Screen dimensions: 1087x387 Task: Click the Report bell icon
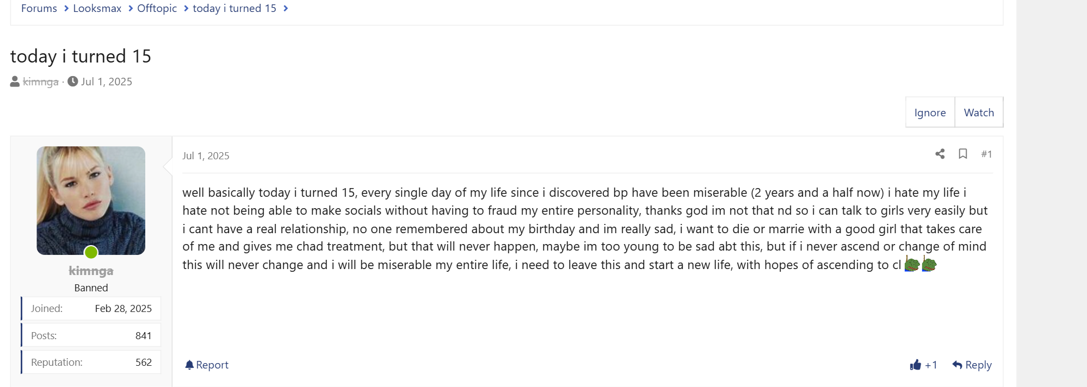(189, 365)
